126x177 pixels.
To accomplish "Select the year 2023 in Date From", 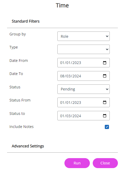I will click(77, 63).
